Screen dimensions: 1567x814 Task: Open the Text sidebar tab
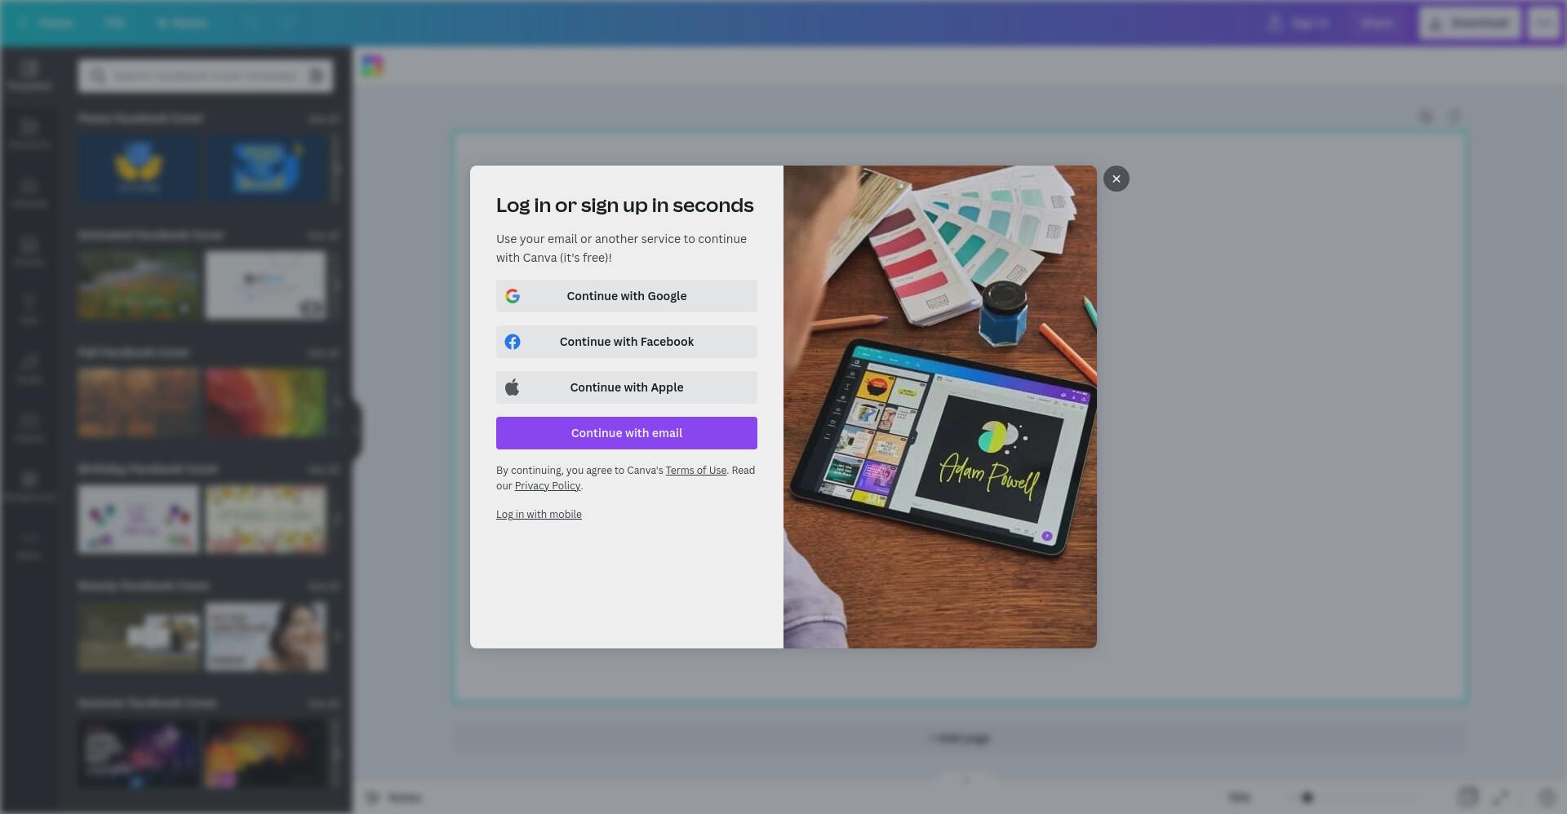29,310
